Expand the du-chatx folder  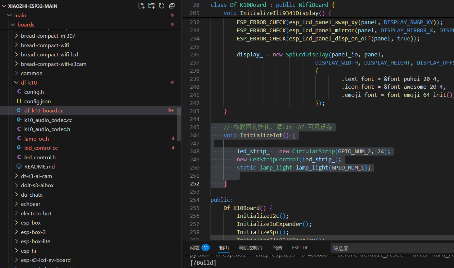click(x=17, y=195)
